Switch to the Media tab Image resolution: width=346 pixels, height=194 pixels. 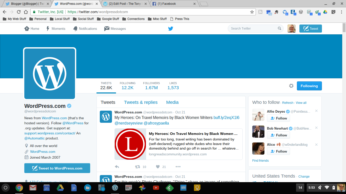[x=172, y=102]
